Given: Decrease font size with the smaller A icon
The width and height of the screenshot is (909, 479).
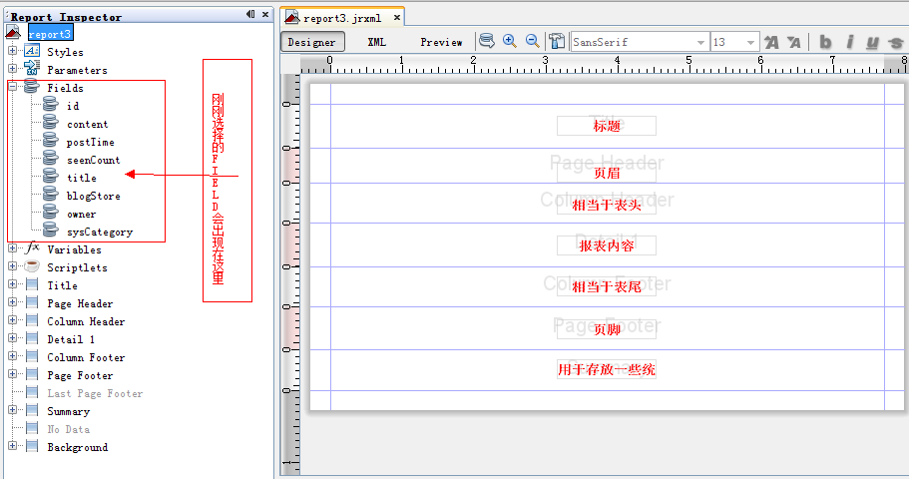Looking at the screenshot, I should [794, 42].
